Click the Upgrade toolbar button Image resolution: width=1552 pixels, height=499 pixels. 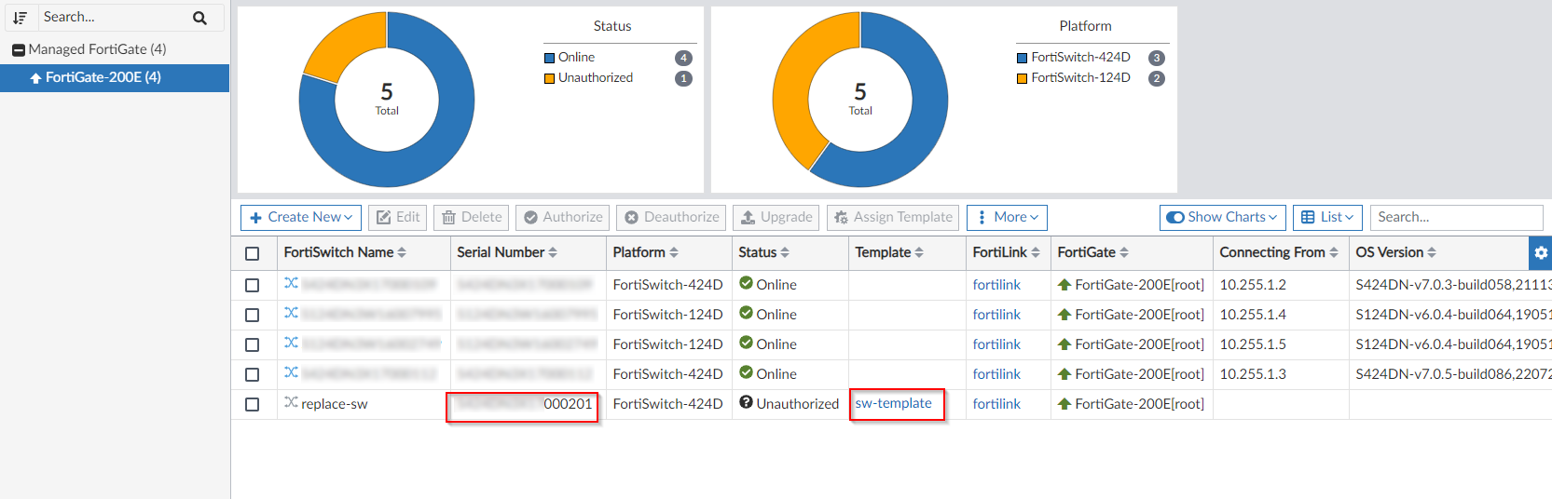click(x=776, y=217)
